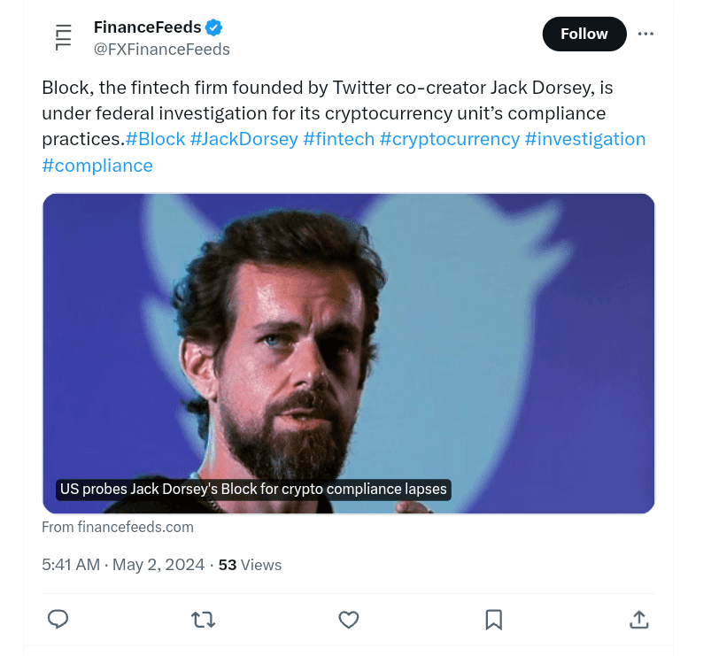This screenshot has height=656, width=711.
Task: Open the @FXFinanceFeeds handle
Action: pyautogui.click(x=162, y=50)
